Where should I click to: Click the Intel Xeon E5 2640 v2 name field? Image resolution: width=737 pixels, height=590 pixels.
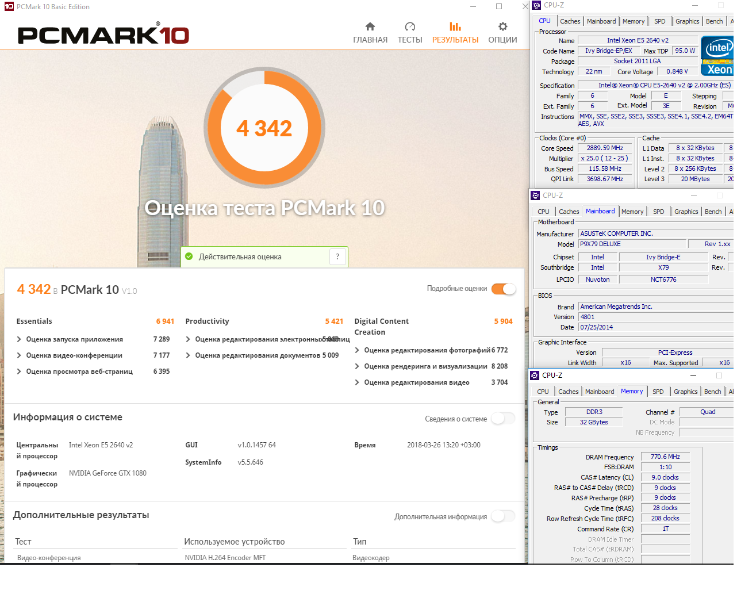point(638,40)
